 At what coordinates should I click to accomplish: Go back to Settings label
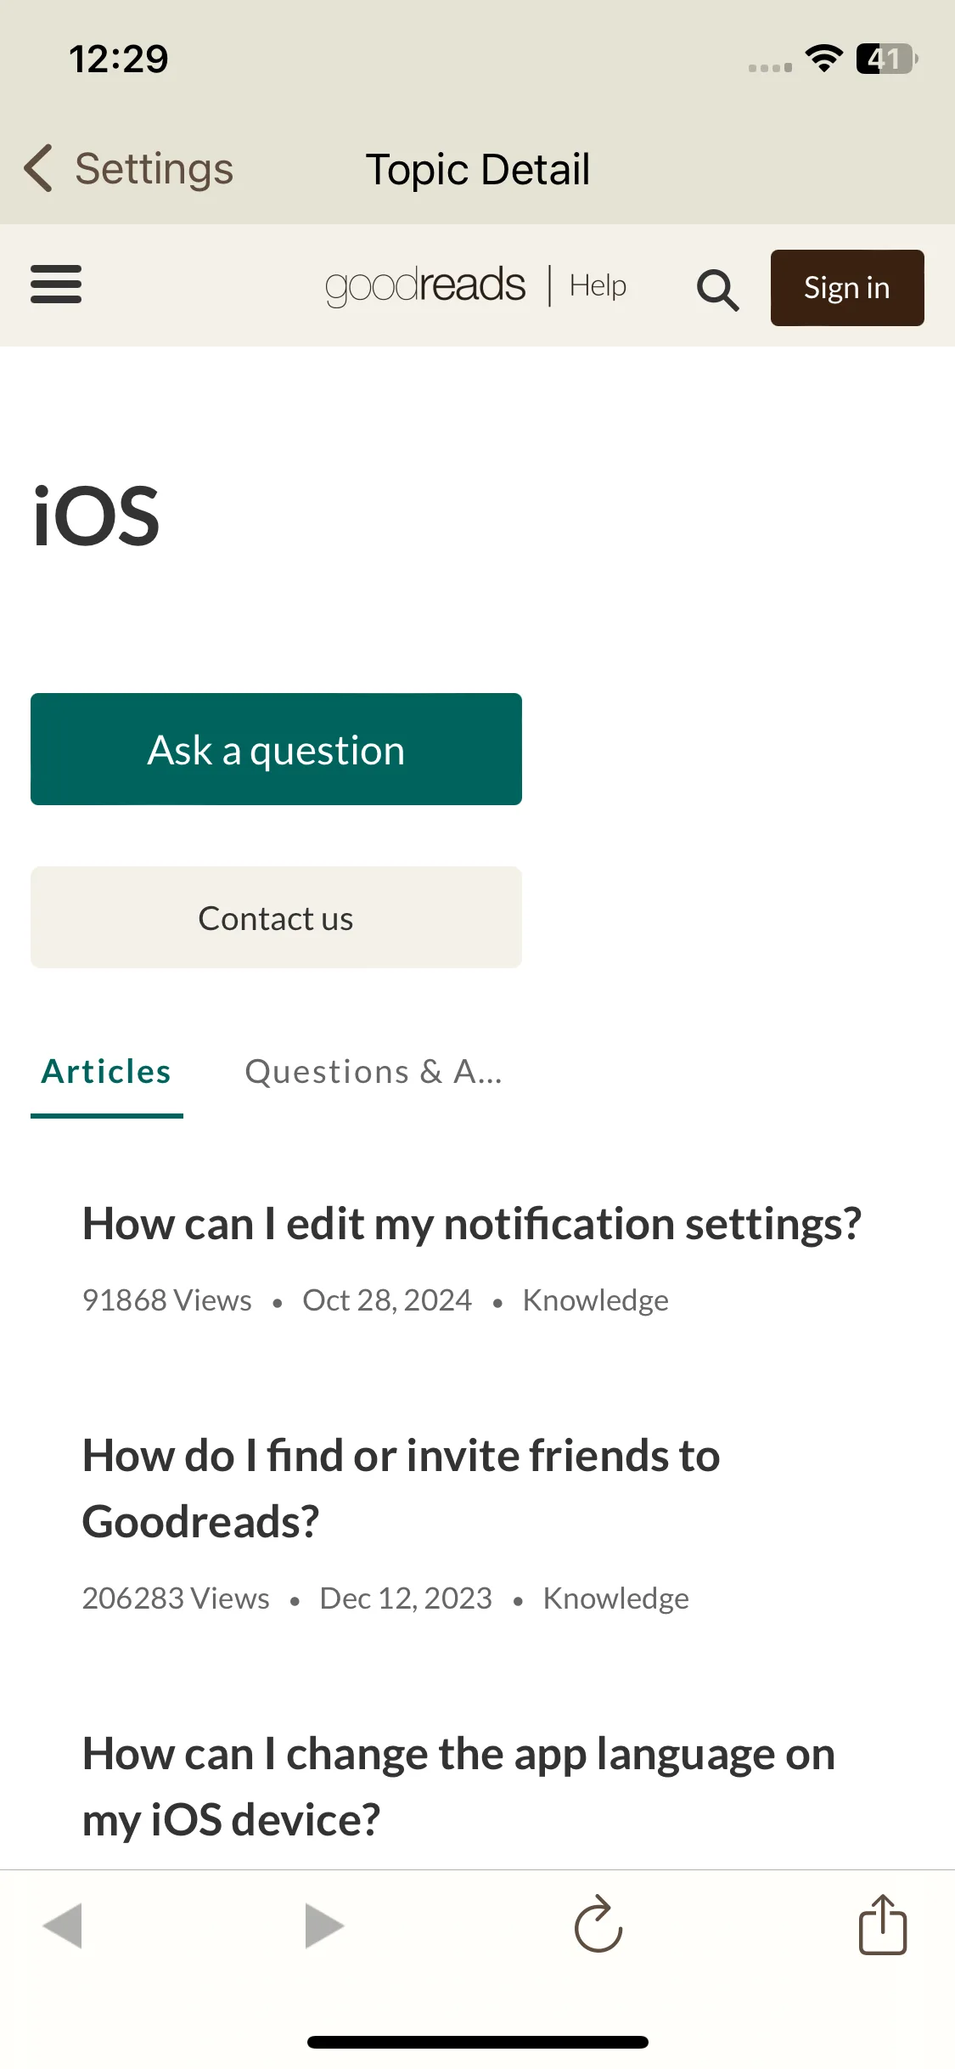(x=154, y=169)
